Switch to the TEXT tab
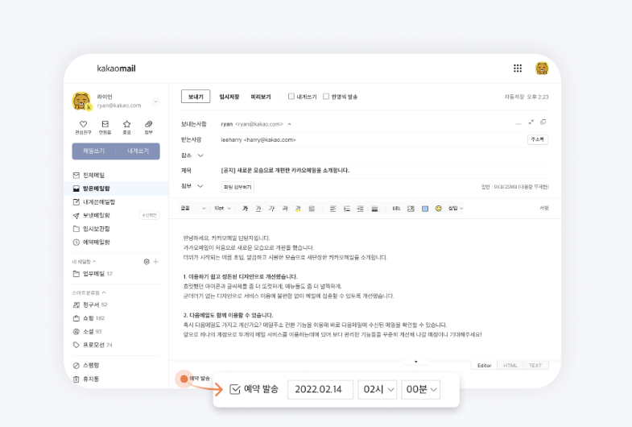The image size is (632, 427). click(x=535, y=365)
